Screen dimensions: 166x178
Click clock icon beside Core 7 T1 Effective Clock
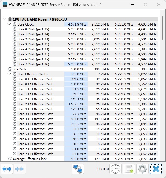pyautogui.click(x=15, y=154)
